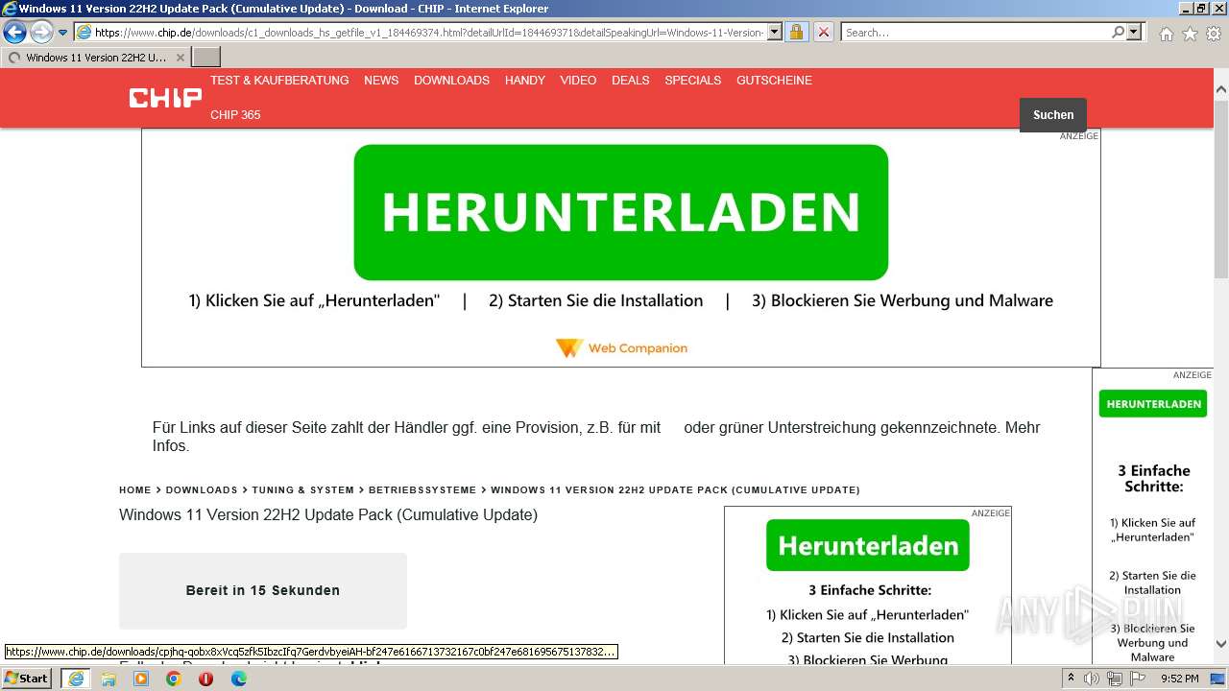The width and height of the screenshot is (1229, 691).
Task: Expand the search provider dropdown arrow
Action: click(1134, 32)
